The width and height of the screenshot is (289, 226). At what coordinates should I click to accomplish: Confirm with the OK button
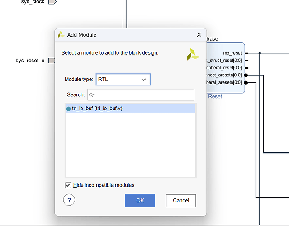(140, 200)
